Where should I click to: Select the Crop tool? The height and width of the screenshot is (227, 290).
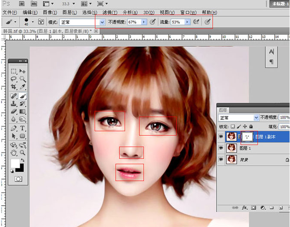coord(14,87)
